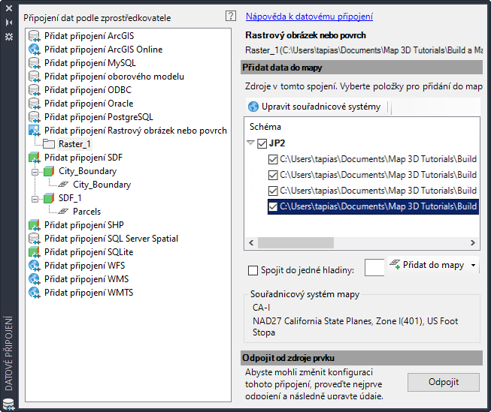Viewport: 491px width, 412px height.
Task: Uncheck the JP2 schema checkbox
Action: coord(262,143)
